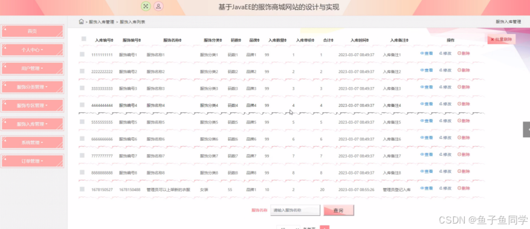Viewport: 530px width, 229px height.
Task: Open the 首页 sidebar item
Action: point(33,31)
